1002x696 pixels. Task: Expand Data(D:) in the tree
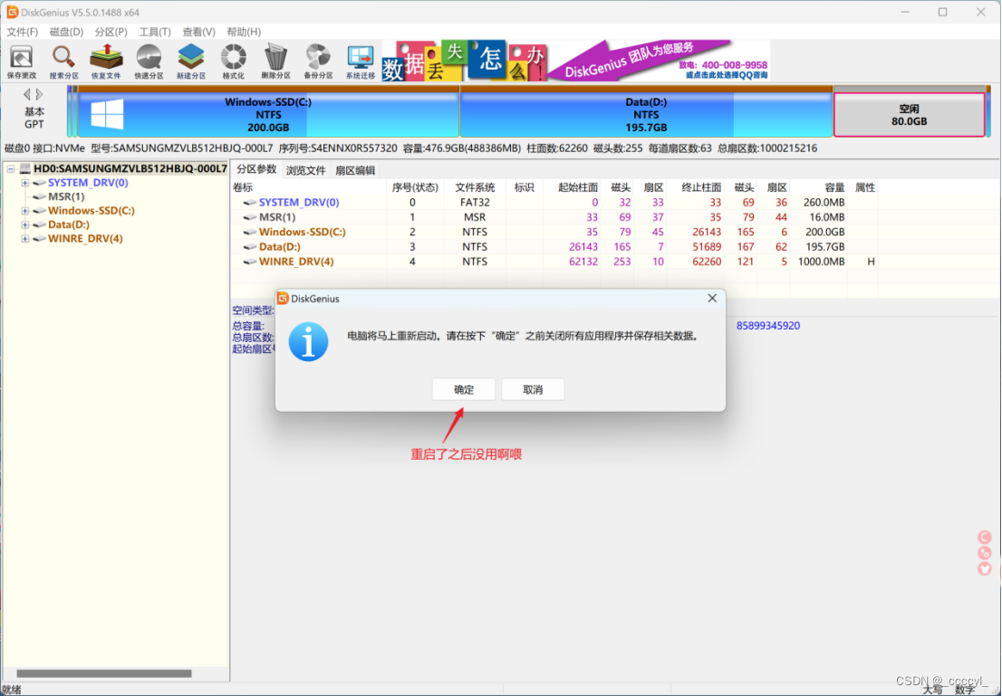click(x=25, y=224)
